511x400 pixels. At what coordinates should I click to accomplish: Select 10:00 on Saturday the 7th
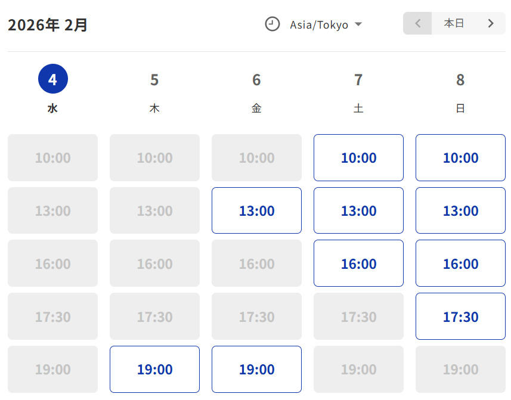click(x=358, y=158)
